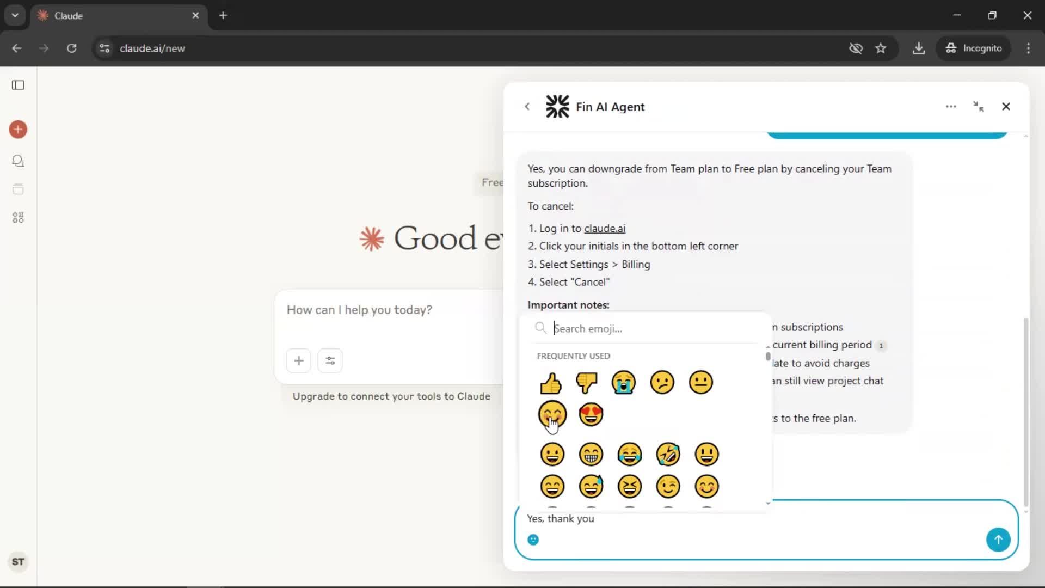This screenshot has height=588, width=1045.
Task: Open the source citation 1 badge
Action: coord(881,346)
